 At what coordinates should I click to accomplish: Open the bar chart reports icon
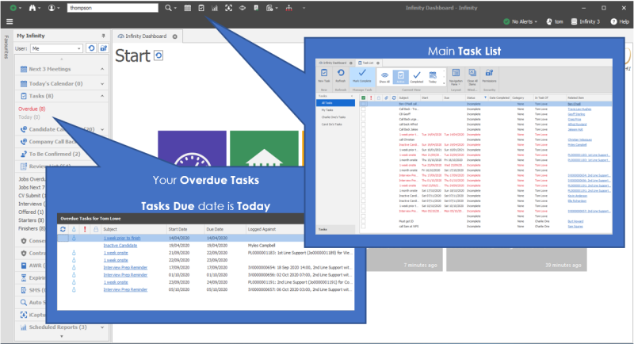(x=215, y=8)
